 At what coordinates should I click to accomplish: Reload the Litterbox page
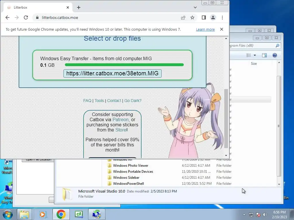click(x=26, y=17)
